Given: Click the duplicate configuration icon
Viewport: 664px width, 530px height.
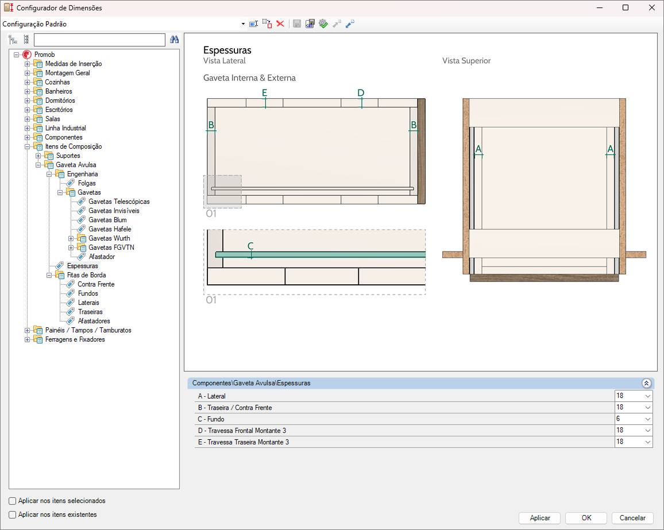Looking at the screenshot, I should (267, 24).
